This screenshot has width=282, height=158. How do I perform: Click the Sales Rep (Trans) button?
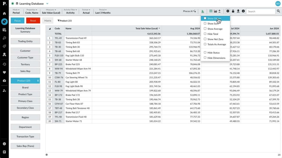pyautogui.click(x=25, y=146)
